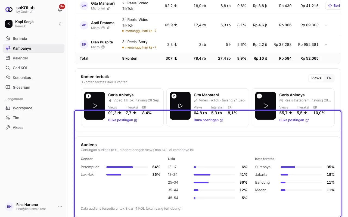Click "9 konten" in the Total row
348x217 pixels.
coord(130,58)
